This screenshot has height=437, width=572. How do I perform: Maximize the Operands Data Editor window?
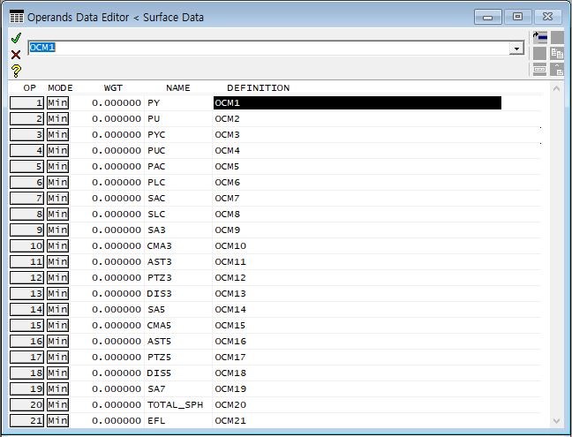[x=517, y=17]
